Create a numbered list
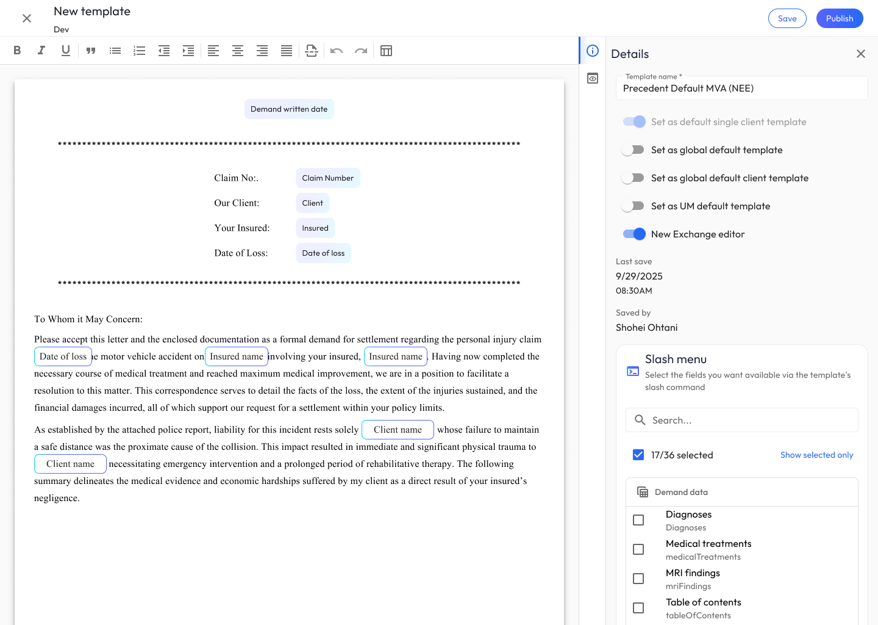 click(140, 51)
